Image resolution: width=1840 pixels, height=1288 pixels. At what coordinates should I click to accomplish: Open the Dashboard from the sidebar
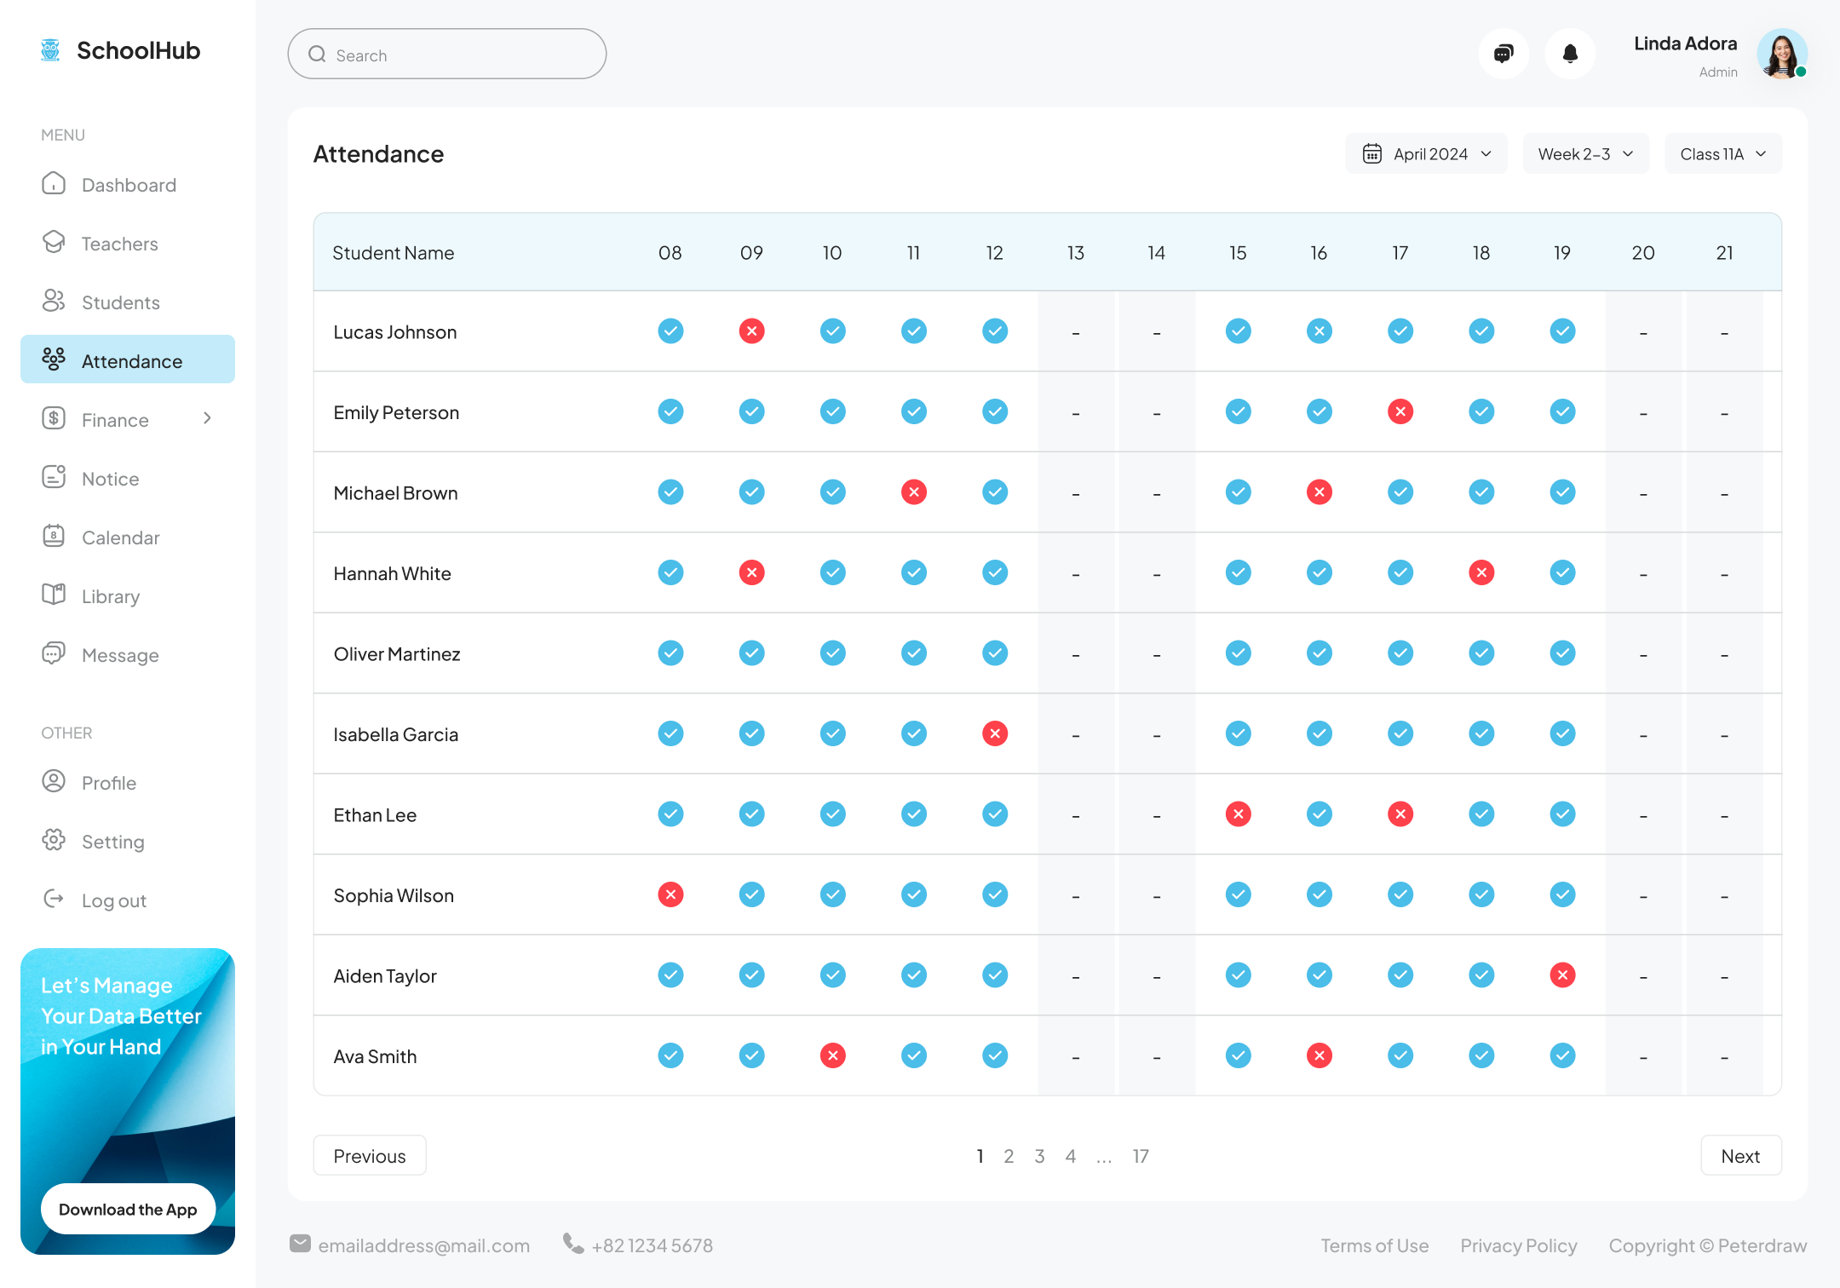(128, 184)
